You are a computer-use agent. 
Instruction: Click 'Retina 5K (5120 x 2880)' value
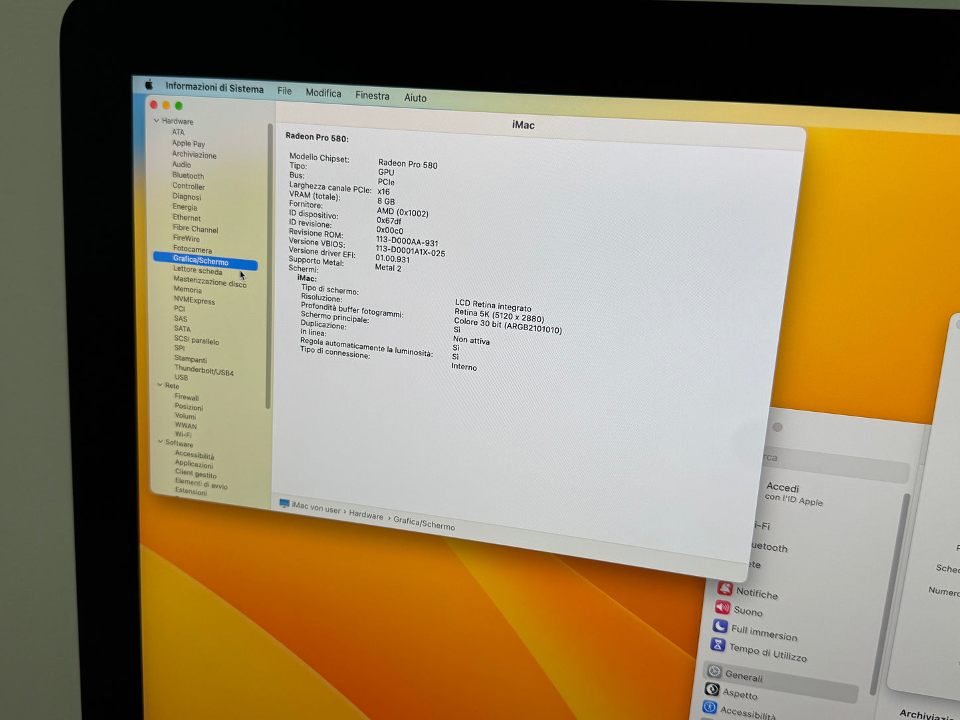coord(499,316)
